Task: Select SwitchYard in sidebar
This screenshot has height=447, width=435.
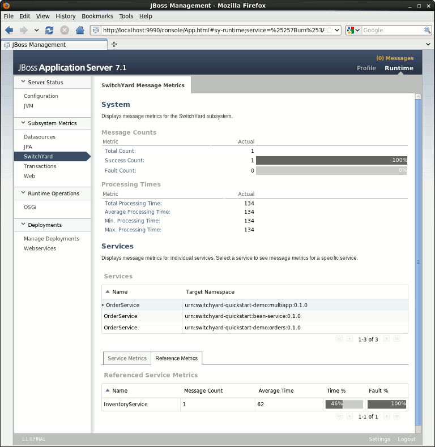Action: pyautogui.click(x=52, y=156)
